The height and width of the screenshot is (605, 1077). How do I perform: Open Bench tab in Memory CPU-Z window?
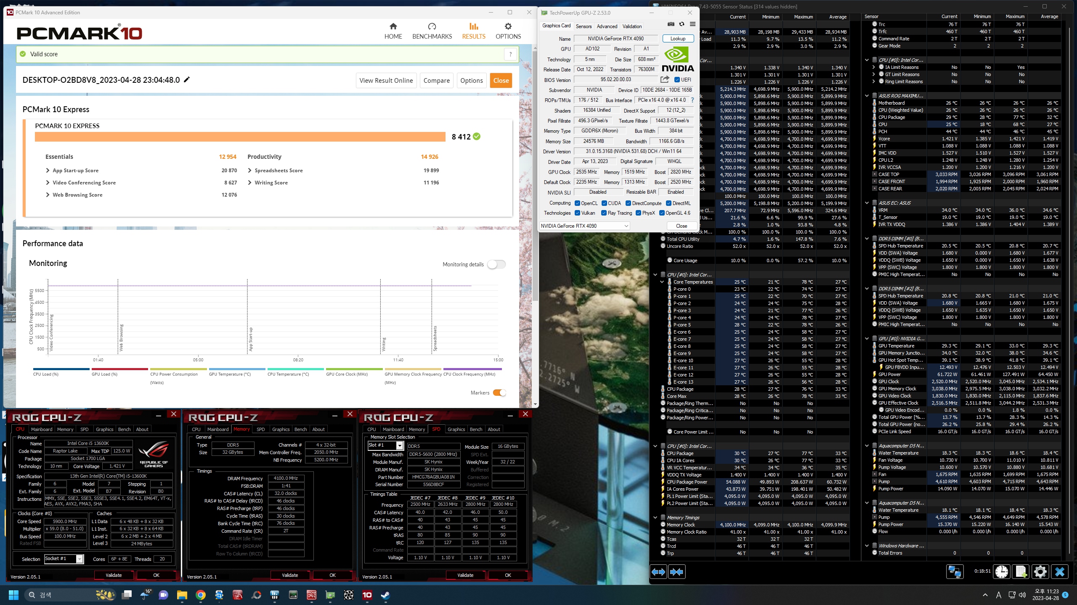(x=300, y=429)
